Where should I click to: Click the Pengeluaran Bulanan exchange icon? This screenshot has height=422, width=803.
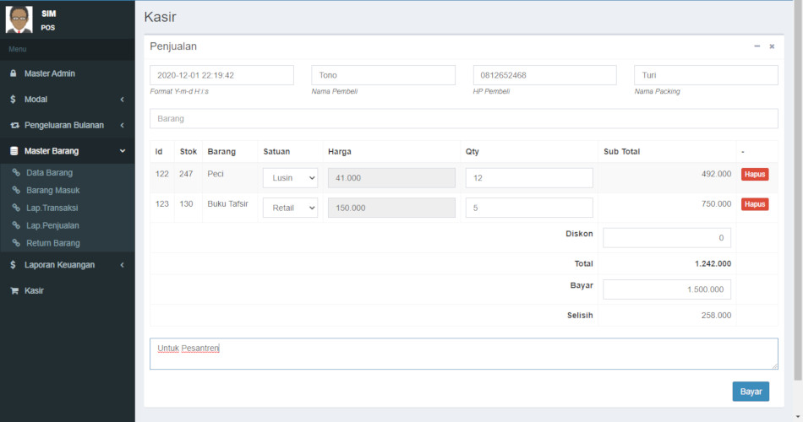14,125
